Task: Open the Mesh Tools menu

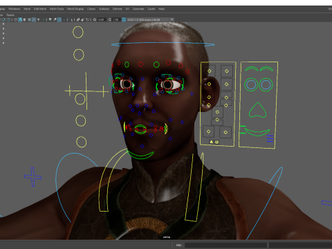Action: pyautogui.click(x=57, y=9)
